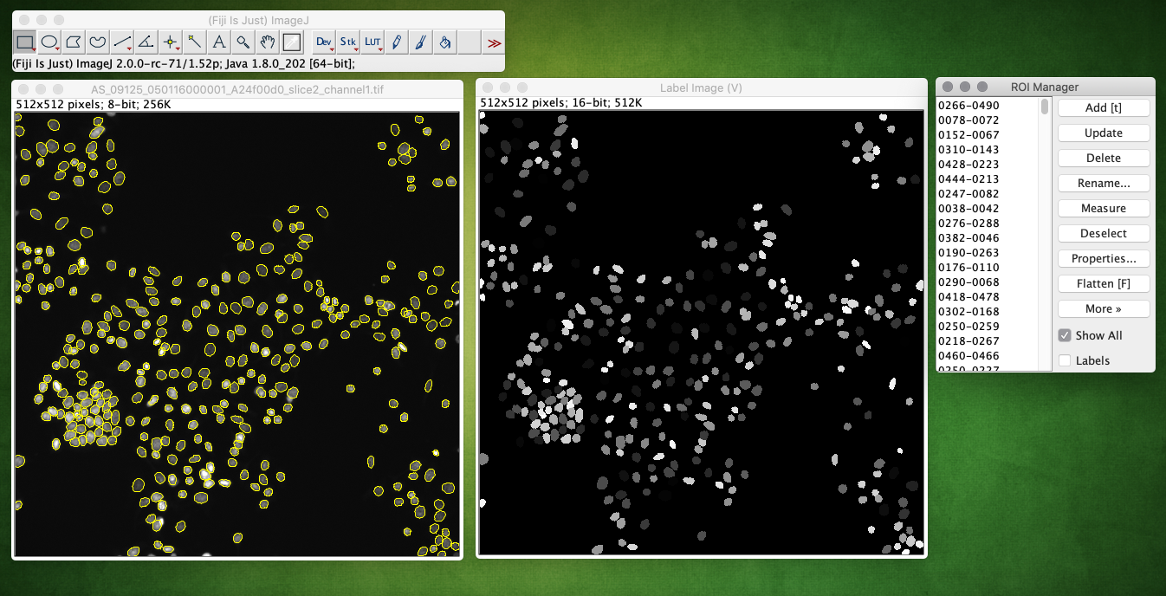1166x596 pixels.
Task: Click the ROI Manager list scrollbar thumb
Action: [x=1045, y=107]
